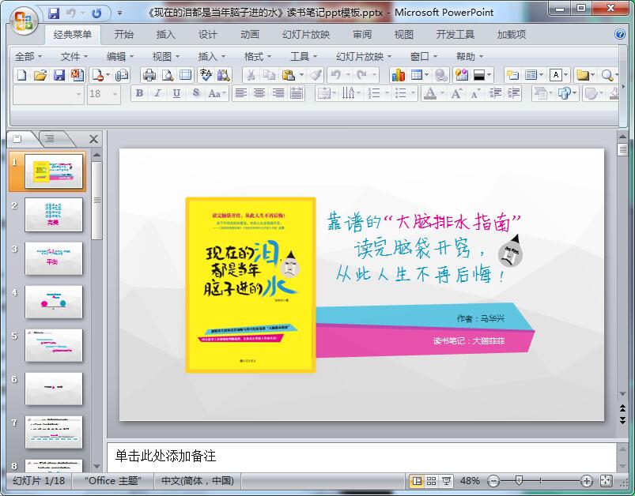Close the slides thumbnail pane
635x496 pixels.
pyautogui.click(x=93, y=139)
